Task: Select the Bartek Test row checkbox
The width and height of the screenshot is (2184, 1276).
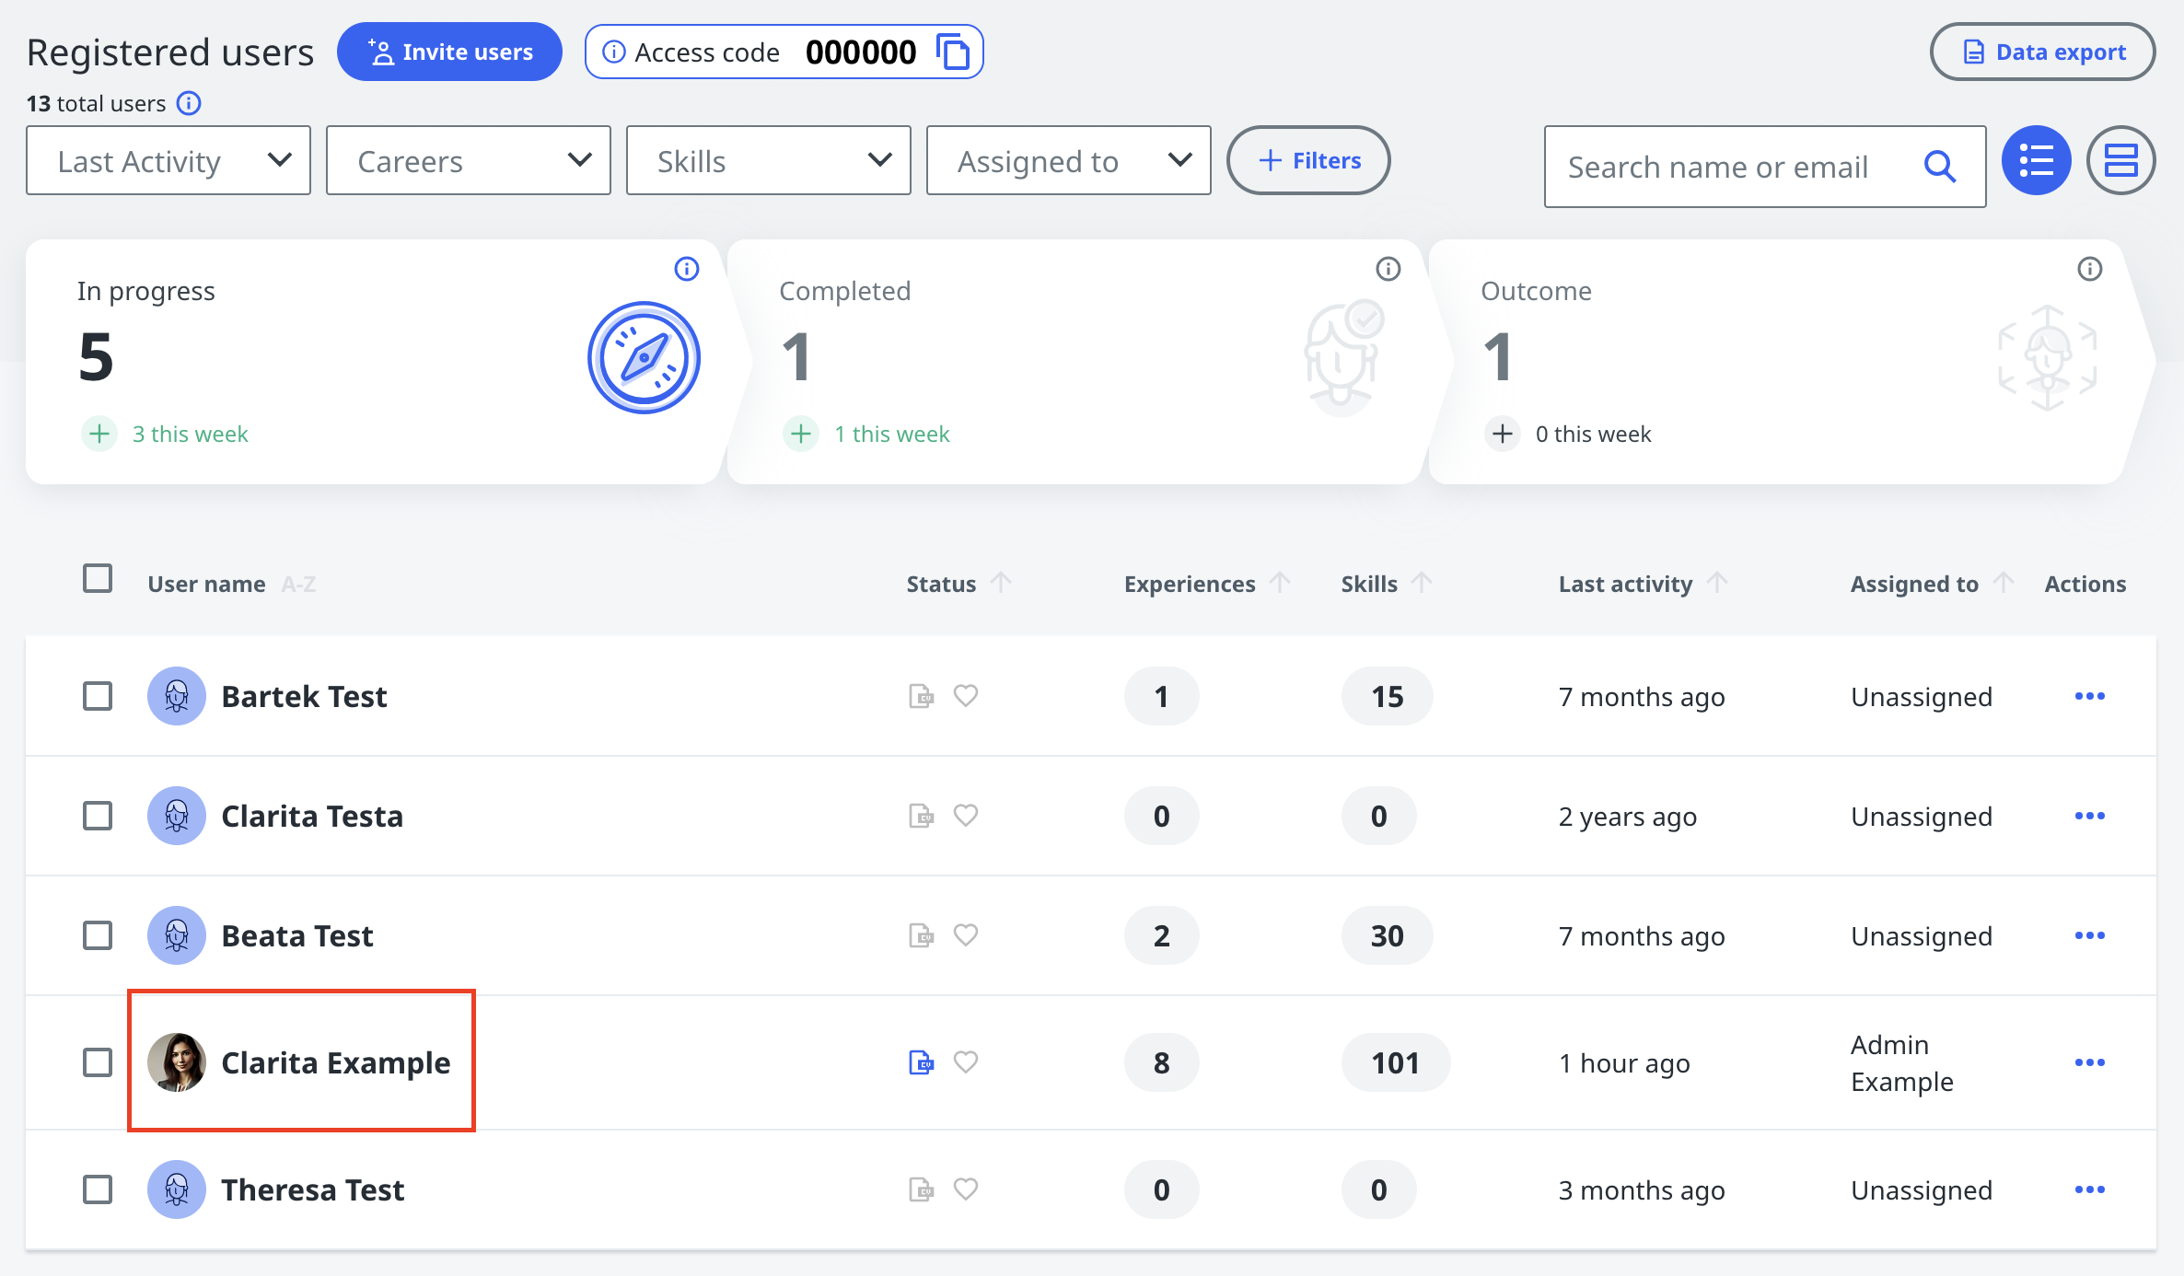Action: [98, 696]
